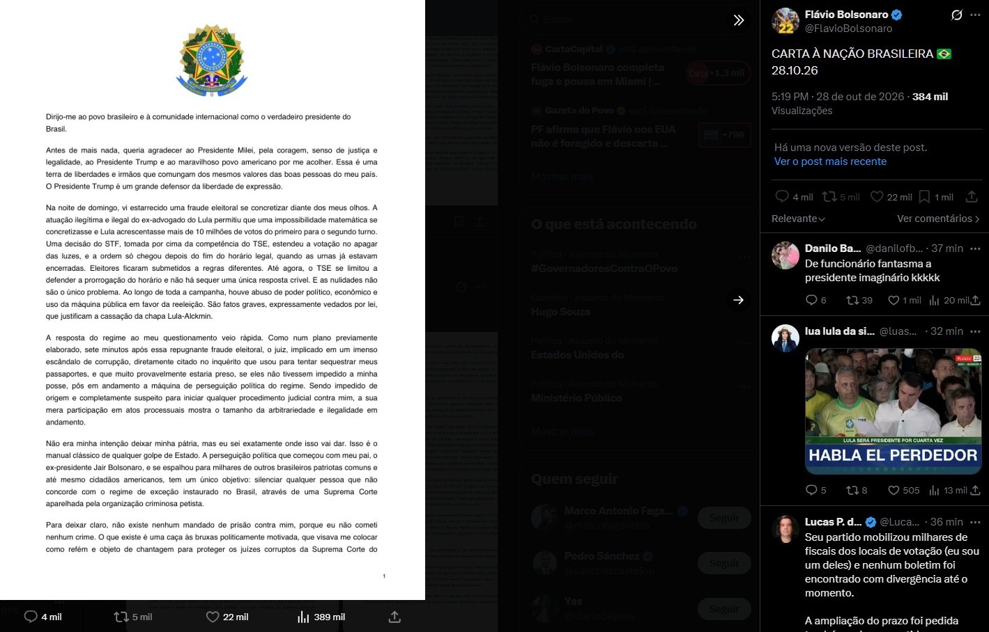Share the main post from the side panel
The image size is (989, 632).
[972, 197]
